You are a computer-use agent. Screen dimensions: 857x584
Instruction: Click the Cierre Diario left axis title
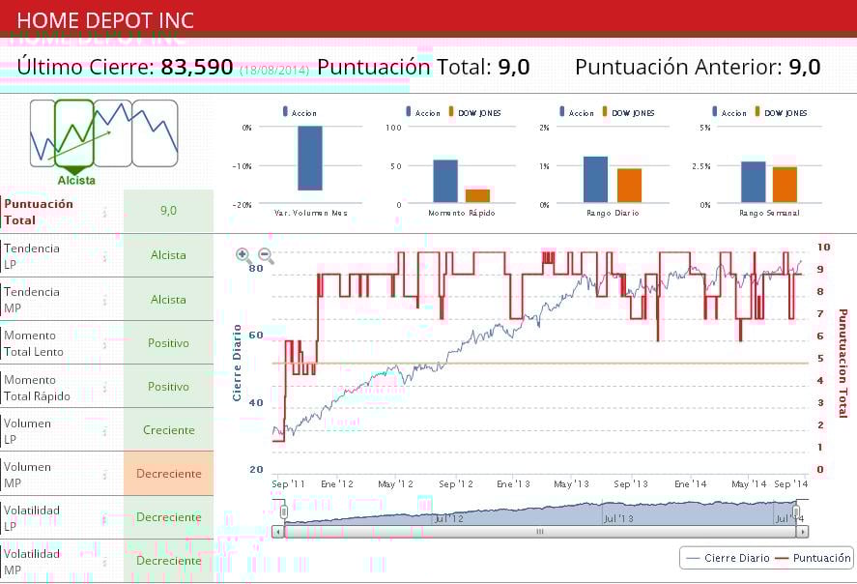click(237, 363)
